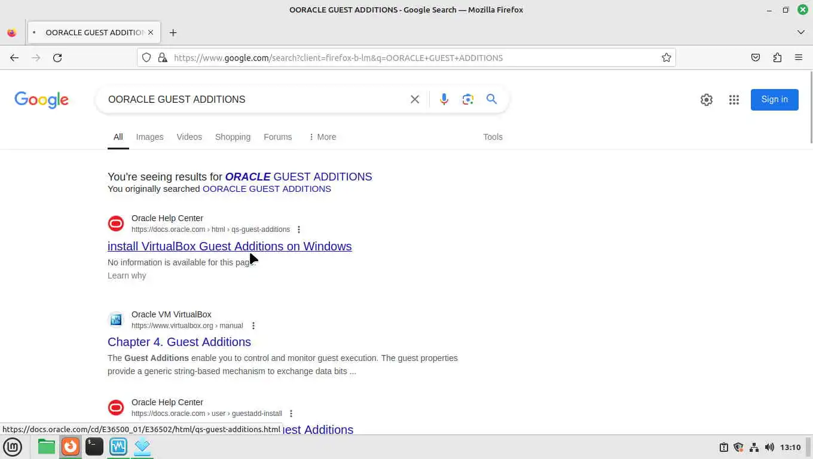Open the Tools filter options
This screenshot has height=459, width=813.
click(493, 137)
